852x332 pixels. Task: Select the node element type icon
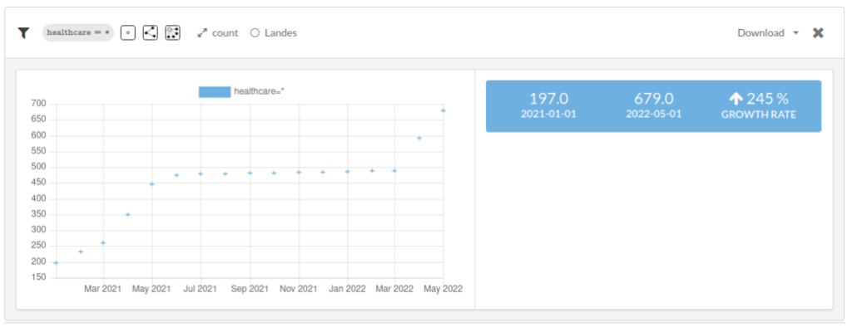click(x=127, y=33)
